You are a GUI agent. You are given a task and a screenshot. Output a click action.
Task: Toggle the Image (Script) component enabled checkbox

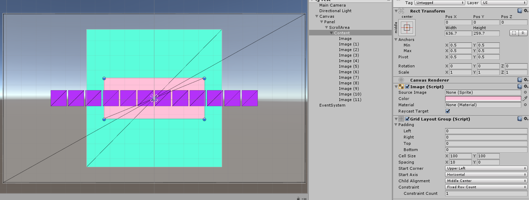point(407,87)
